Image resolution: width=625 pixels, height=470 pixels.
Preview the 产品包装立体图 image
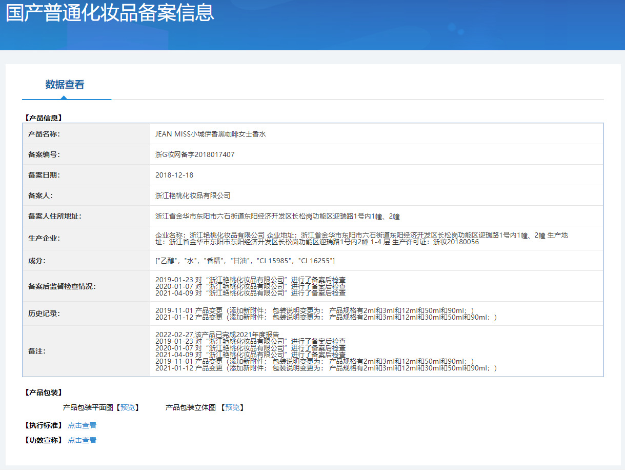(232, 407)
